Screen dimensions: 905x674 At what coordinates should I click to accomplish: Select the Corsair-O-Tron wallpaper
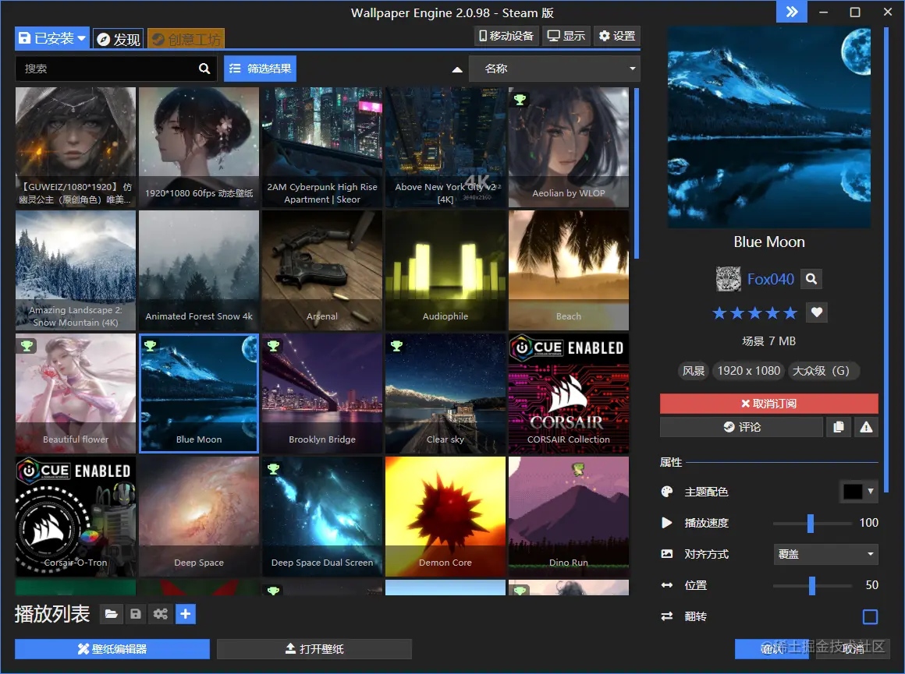coord(76,517)
